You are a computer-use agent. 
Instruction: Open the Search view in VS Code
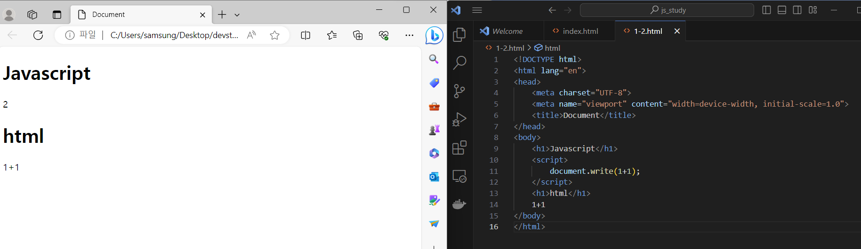click(459, 63)
